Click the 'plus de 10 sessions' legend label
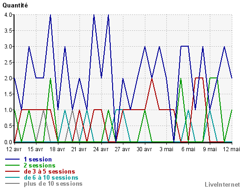Viewport: 243px width, 189px height. [x=53, y=184]
